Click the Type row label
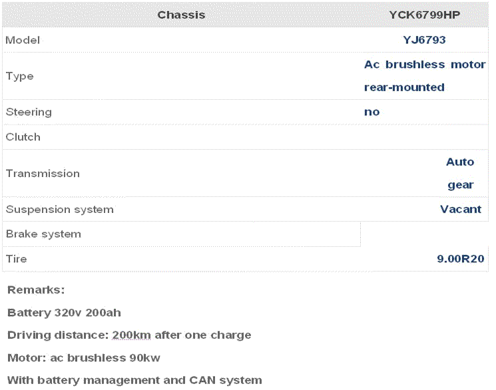The width and height of the screenshot is (496, 390). click(19, 77)
